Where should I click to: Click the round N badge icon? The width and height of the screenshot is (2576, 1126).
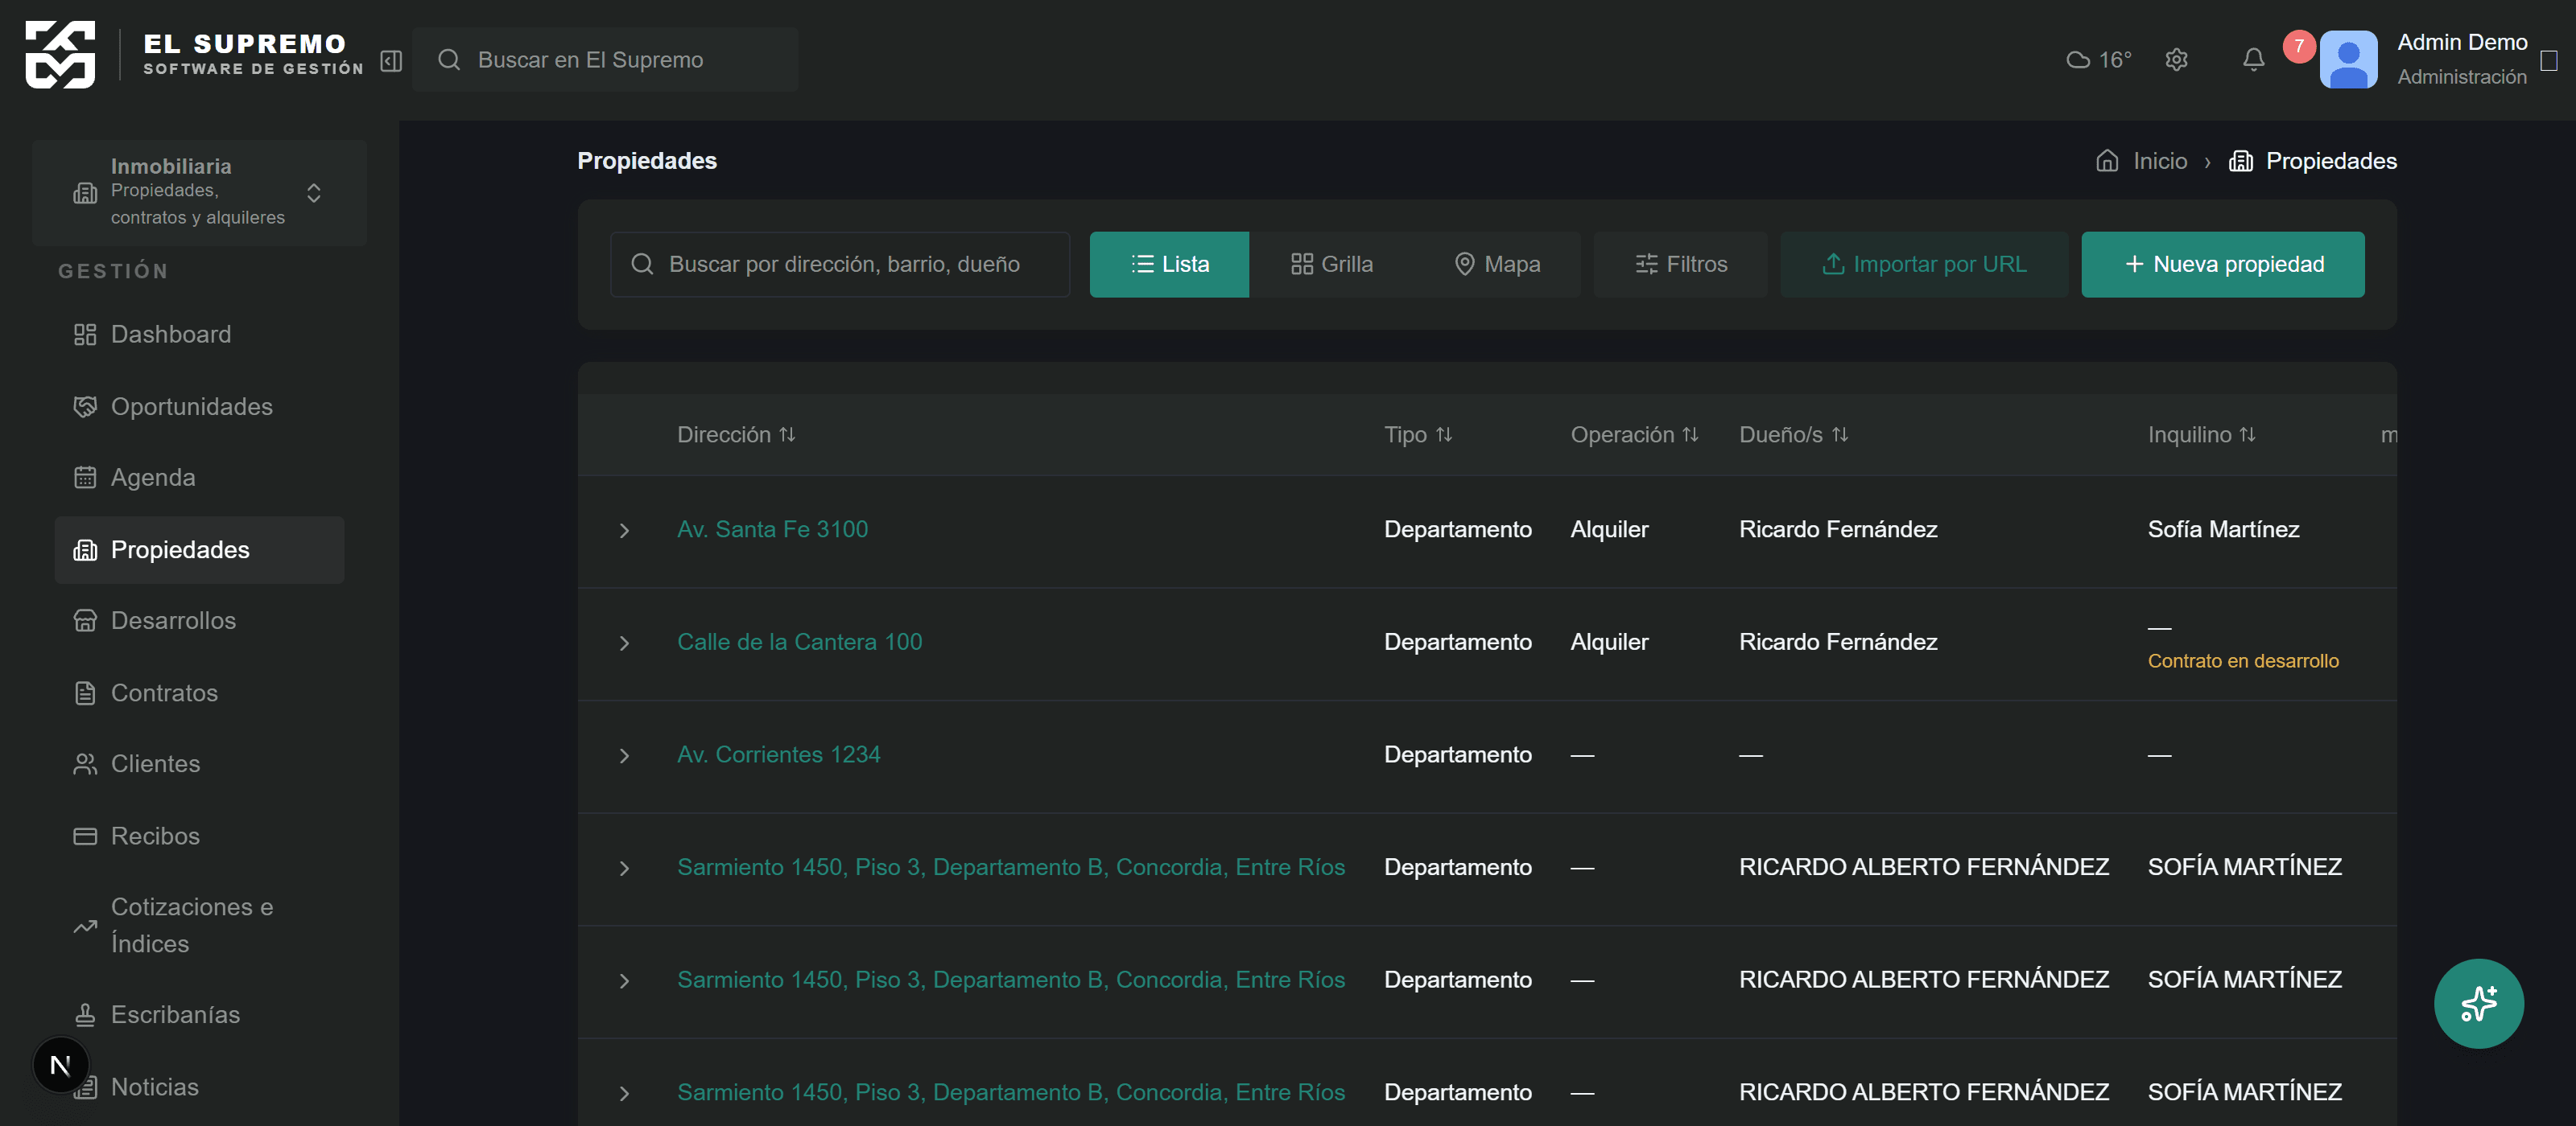[x=60, y=1065]
